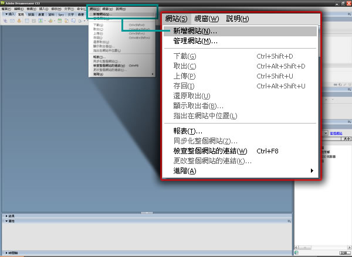This screenshot has width=352, height=257.
Task: Insert a comment using the speech bubble icon
Action: 73,20
